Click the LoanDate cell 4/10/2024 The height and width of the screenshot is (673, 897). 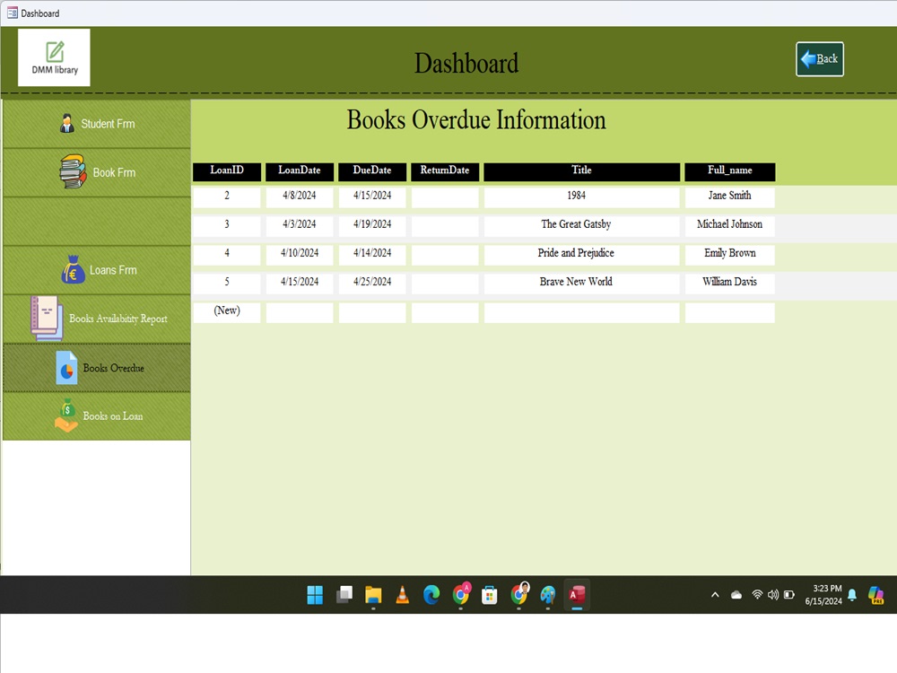pos(300,254)
